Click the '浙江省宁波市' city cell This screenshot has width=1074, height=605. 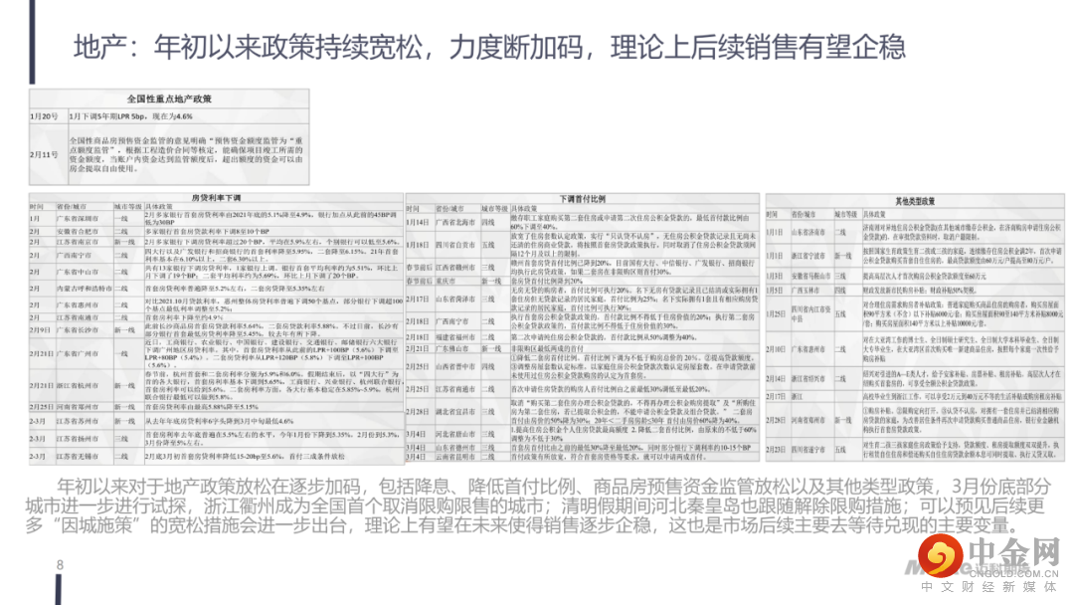point(810,256)
